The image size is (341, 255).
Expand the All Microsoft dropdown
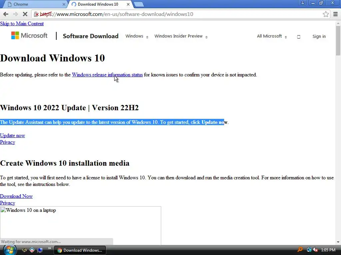(x=272, y=36)
